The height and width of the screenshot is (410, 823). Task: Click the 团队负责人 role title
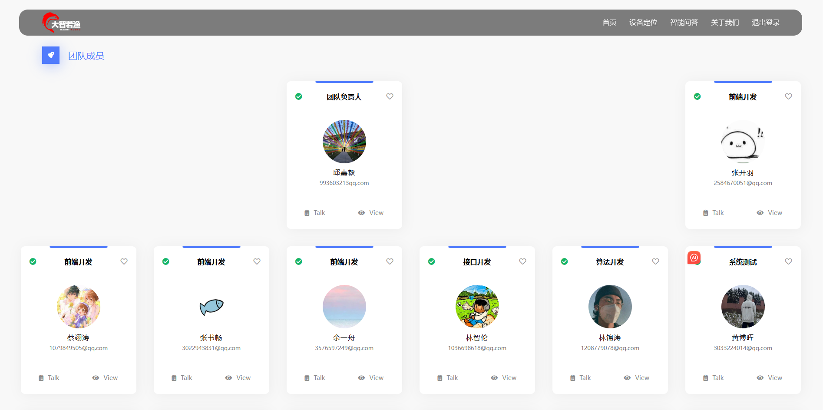344,97
